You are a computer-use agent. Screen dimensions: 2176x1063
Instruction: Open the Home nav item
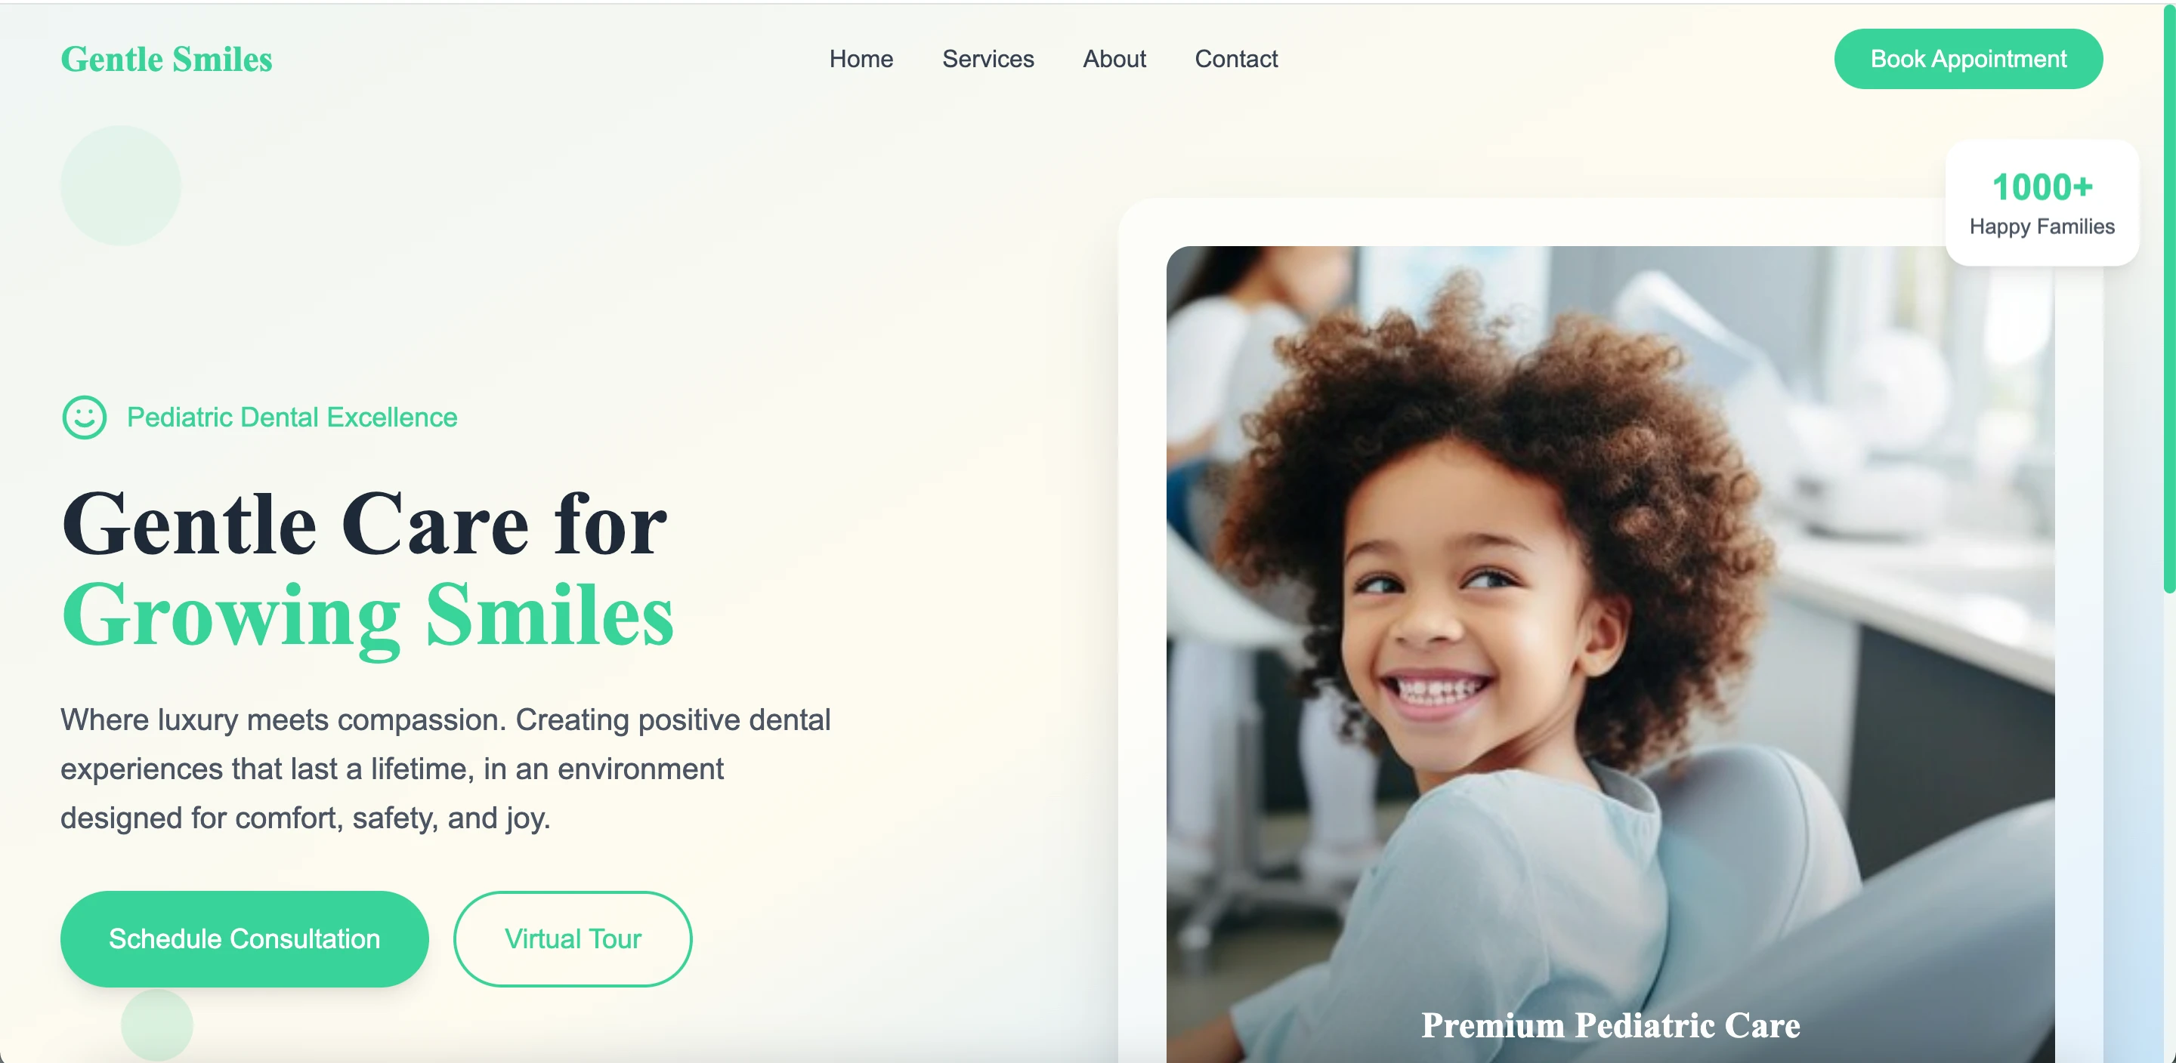(x=861, y=59)
